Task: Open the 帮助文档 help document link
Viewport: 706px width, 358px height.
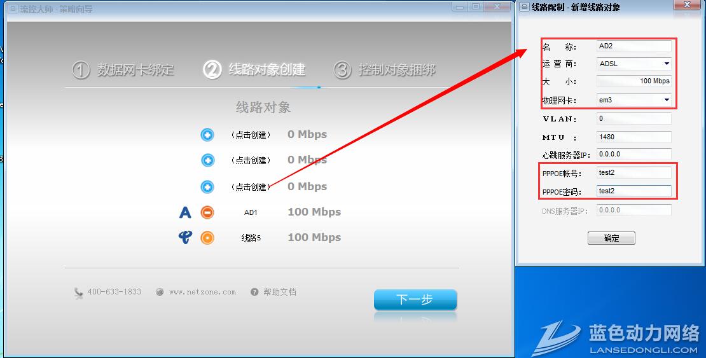Action: (x=279, y=292)
